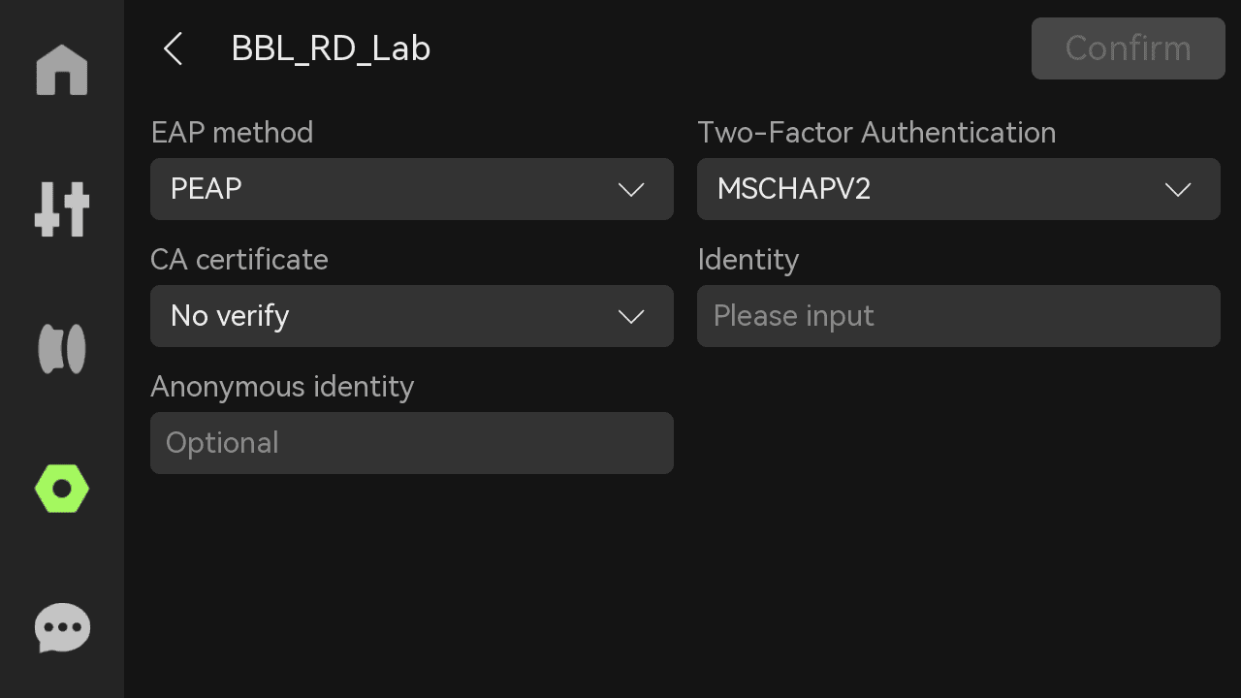Focus the Anonymous identity optional field
This screenshot has width=1241, height=698.
(x=412, y=443)
